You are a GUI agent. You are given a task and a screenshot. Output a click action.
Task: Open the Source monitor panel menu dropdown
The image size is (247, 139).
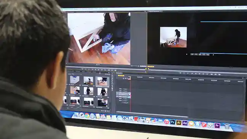(x=145, y=11)
